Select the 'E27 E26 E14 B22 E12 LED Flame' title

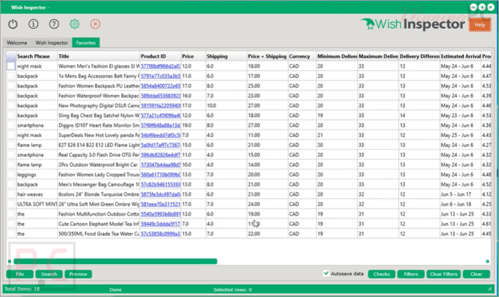[99, 145]
